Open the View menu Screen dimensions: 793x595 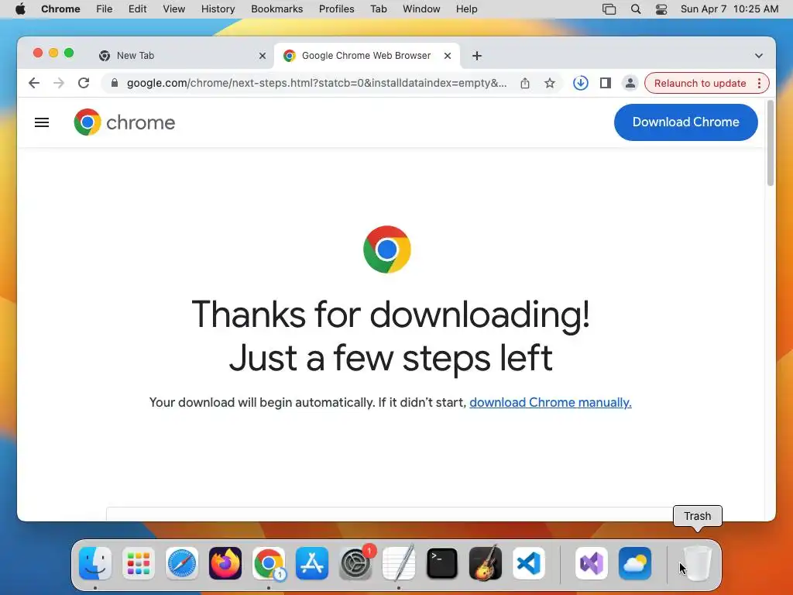click(174, 9)
